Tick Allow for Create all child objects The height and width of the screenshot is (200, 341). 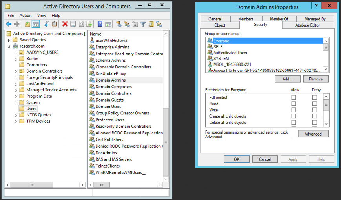coord(294,116)
